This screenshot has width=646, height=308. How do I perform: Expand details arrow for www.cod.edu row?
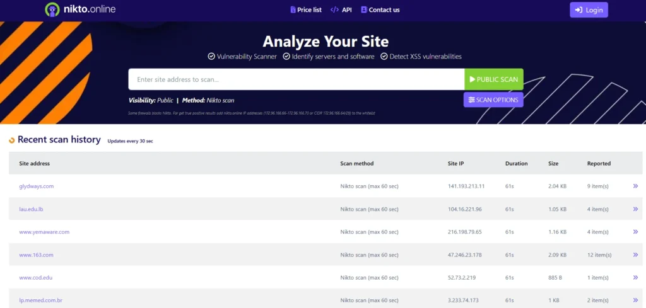point(635,278)
